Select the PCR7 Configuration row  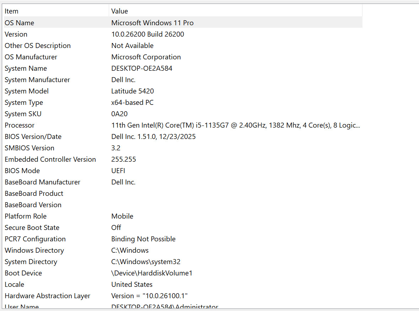(x=35, y=239)
